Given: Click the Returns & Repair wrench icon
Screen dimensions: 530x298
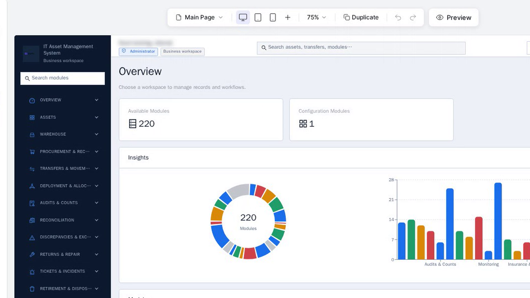Looking at the screenshot, I should (x=32, y=254).
